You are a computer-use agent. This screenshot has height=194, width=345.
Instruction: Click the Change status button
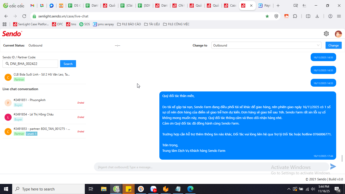point(333,45)
